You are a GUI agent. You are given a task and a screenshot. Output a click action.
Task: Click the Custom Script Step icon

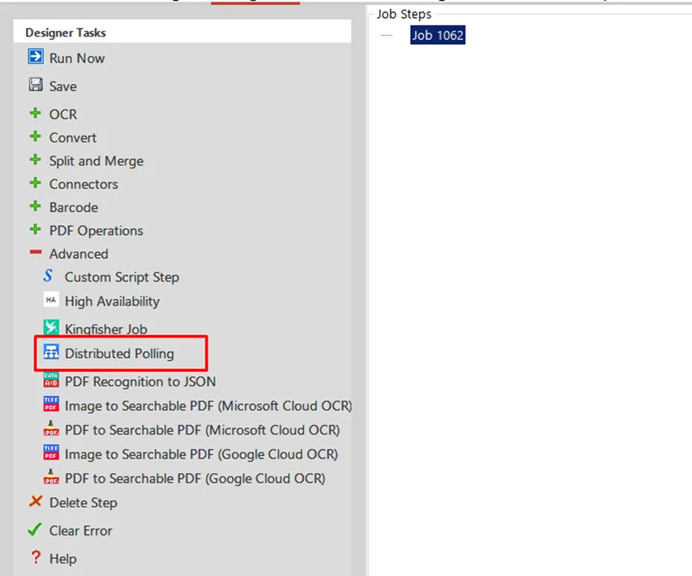tap(49, 276)
